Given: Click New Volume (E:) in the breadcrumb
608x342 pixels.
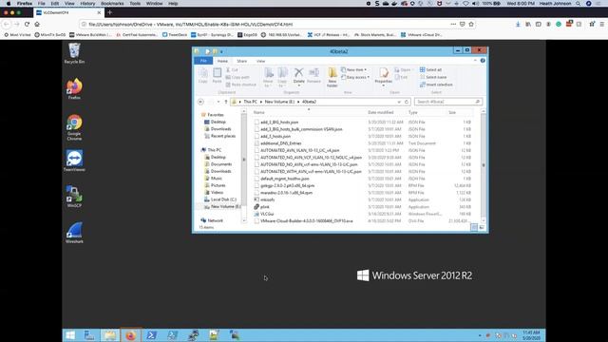Looking at the screenshot, I should (x=279, y=102).
